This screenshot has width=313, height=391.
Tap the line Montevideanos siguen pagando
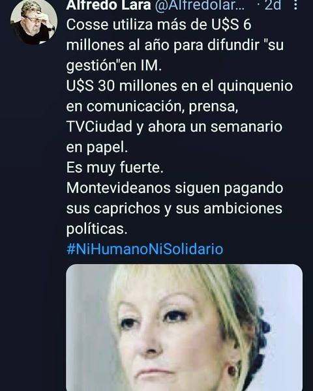coord(175,188)
